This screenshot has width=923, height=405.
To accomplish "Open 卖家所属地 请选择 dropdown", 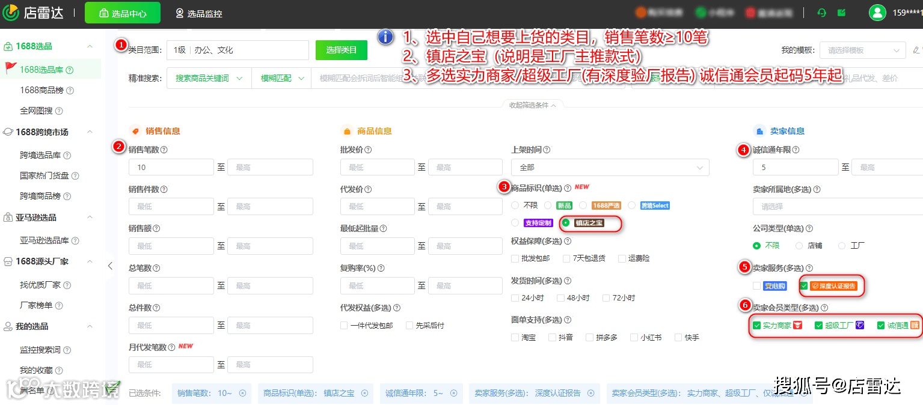I will tap(838, 206).
